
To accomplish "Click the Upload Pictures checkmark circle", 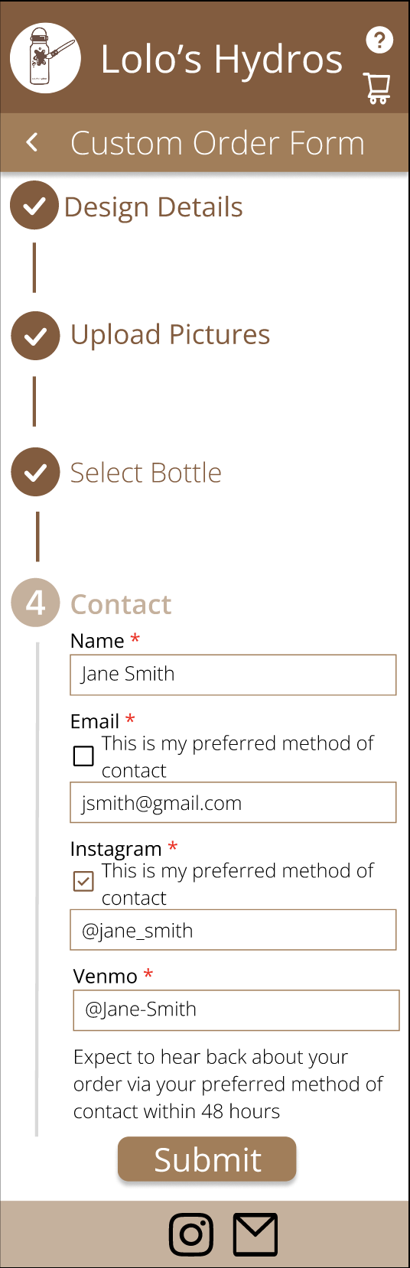I will 35,336.
